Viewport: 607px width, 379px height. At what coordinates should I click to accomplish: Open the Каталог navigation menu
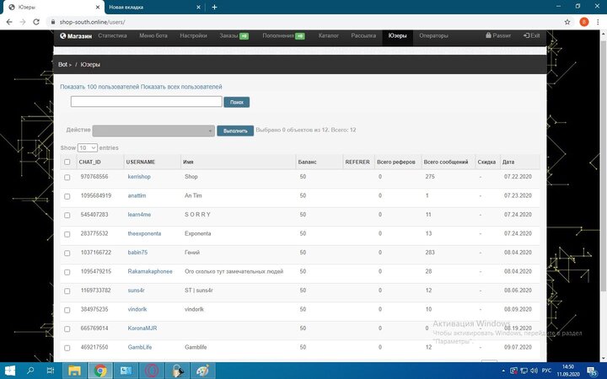coord(328,36)
